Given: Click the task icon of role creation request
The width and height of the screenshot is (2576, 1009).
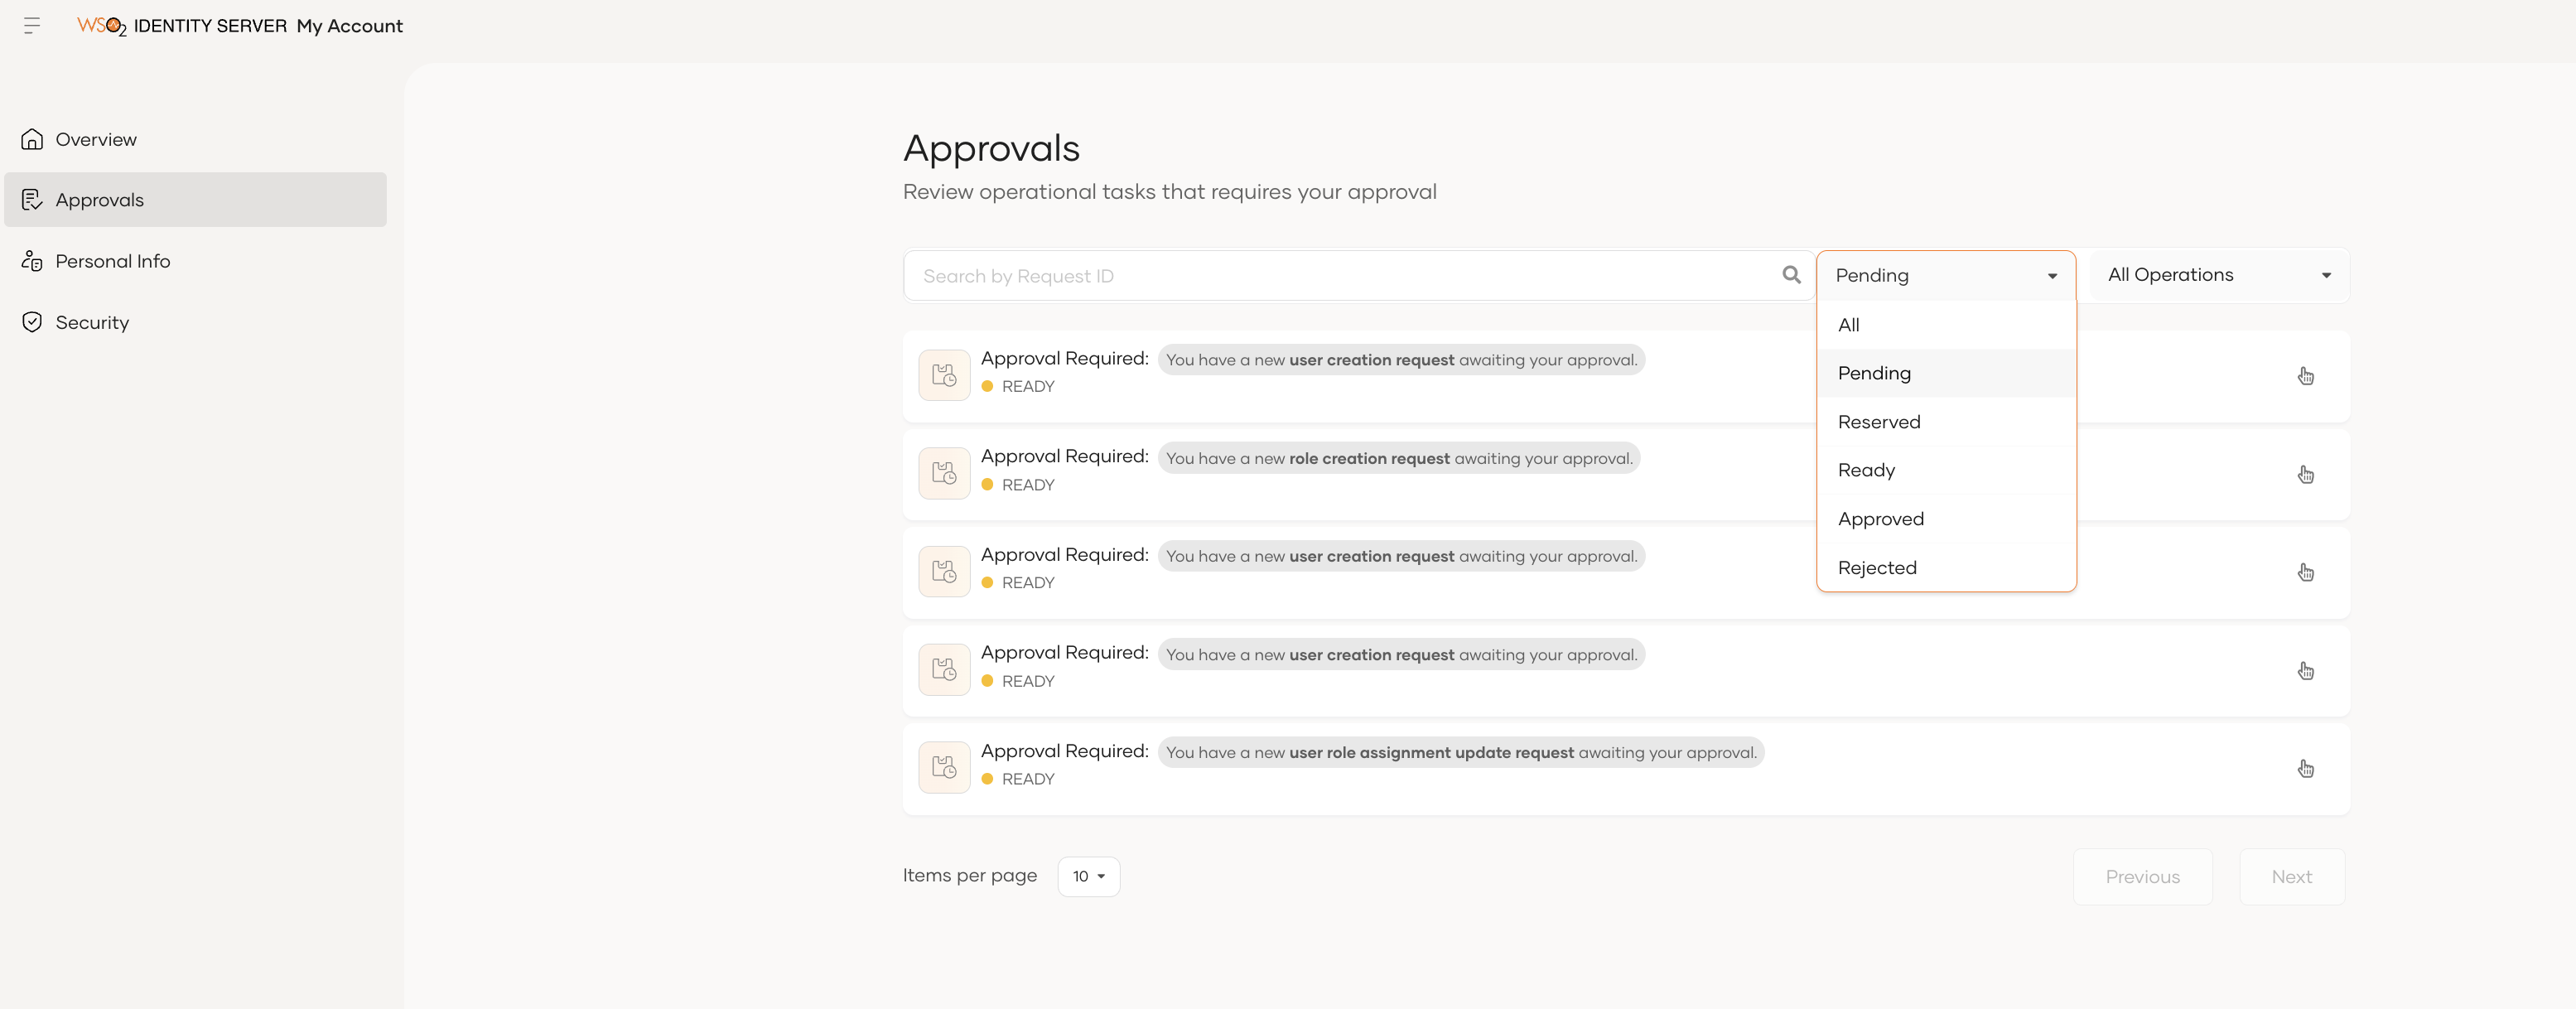Looking at the screenshot, I should coord(944,473).
